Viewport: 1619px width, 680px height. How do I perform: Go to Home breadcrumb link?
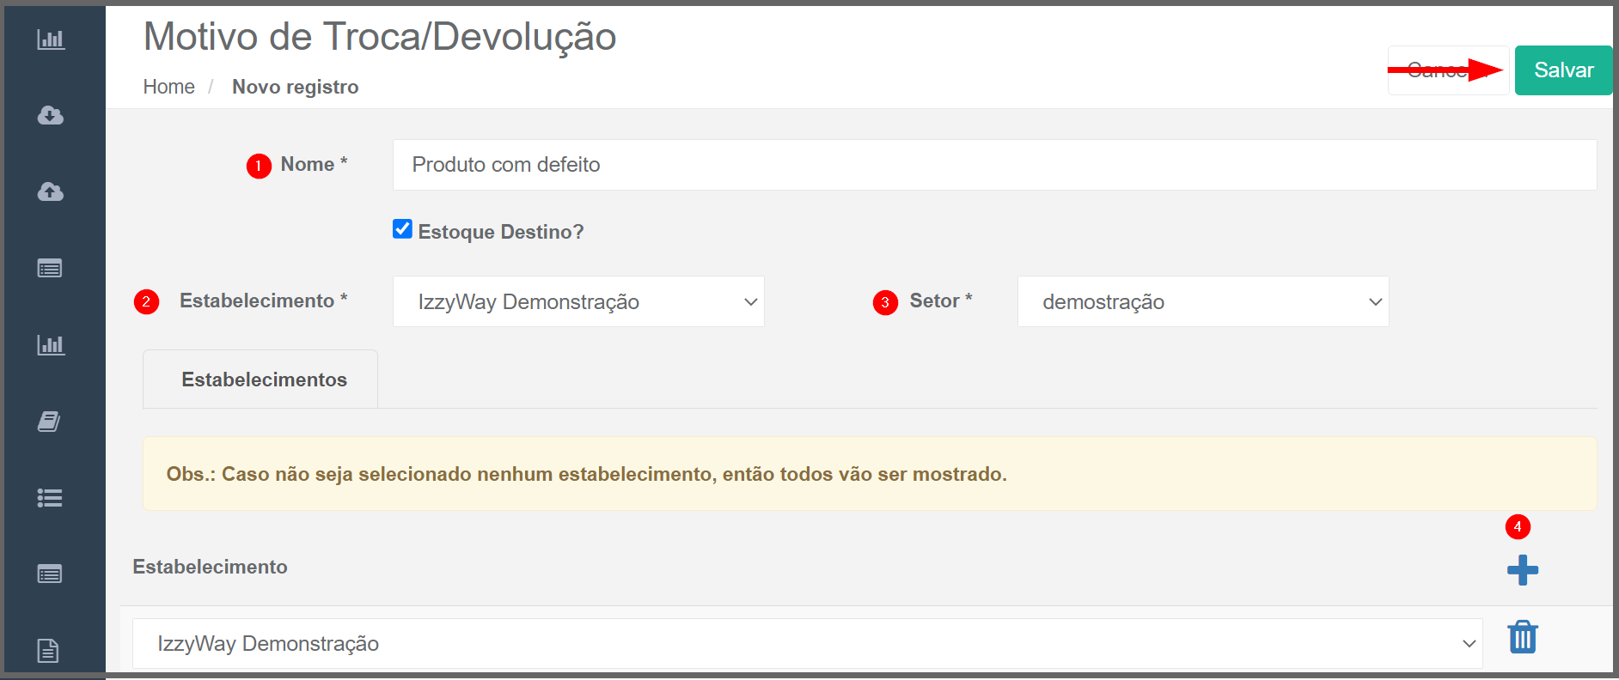pyautogui.click(x=169, y=87)
